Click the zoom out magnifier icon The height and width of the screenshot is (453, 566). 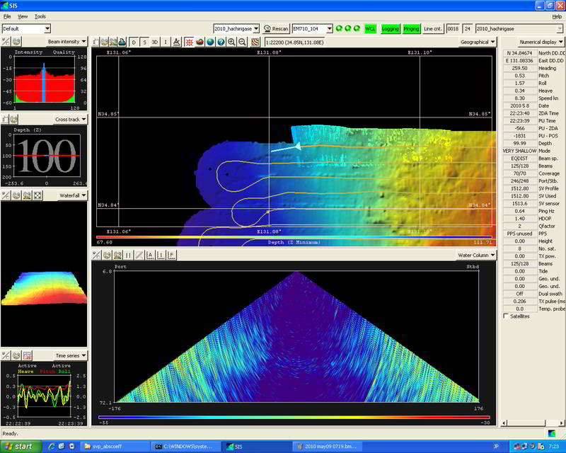click(243, 42)
